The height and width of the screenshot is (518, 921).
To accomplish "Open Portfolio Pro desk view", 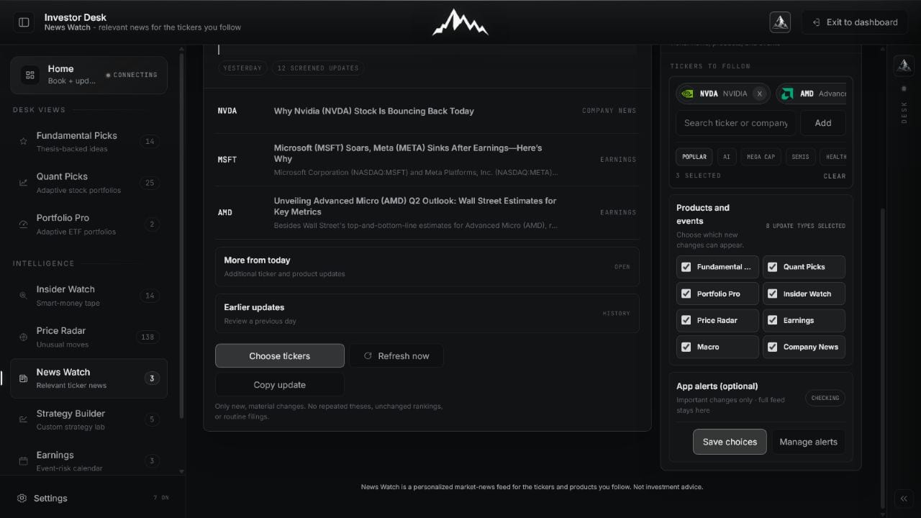I will (89, 224).
